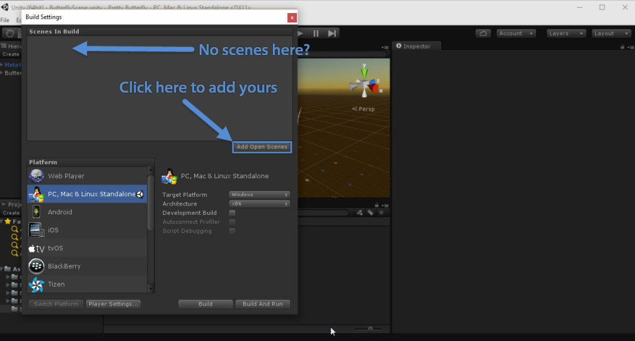The width and height of the screenshot is (635, 341).
Task: Click the cloud services icon
Action: (484, 33)
